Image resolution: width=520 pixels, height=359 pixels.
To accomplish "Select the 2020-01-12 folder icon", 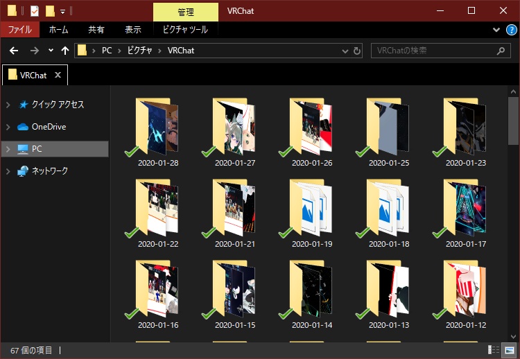I will click(x=465, y=289).
